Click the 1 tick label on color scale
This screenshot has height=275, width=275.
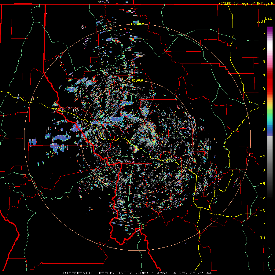coord(264,116)
